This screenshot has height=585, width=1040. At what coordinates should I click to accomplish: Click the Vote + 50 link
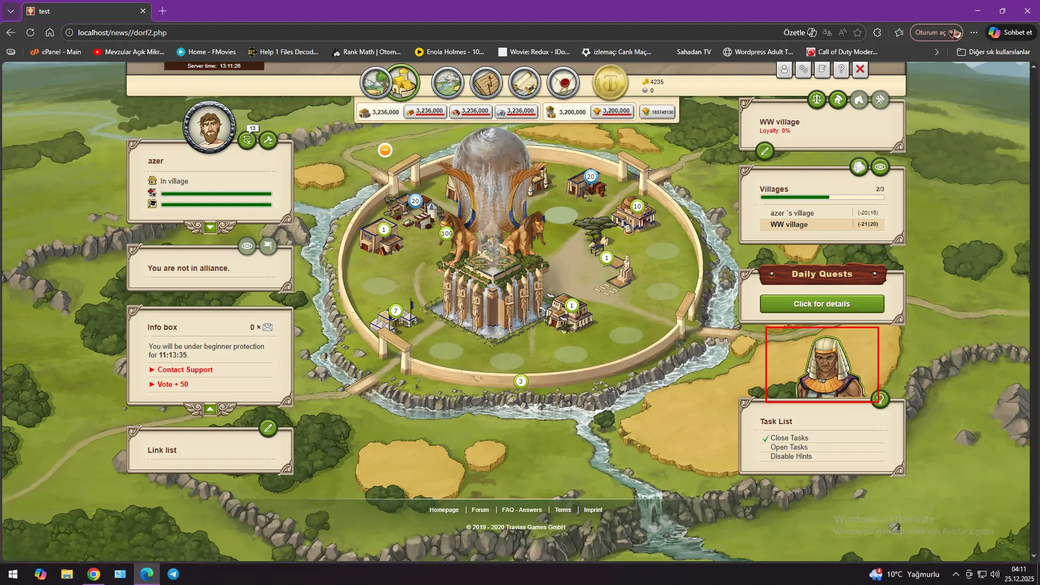click(173, 384)
